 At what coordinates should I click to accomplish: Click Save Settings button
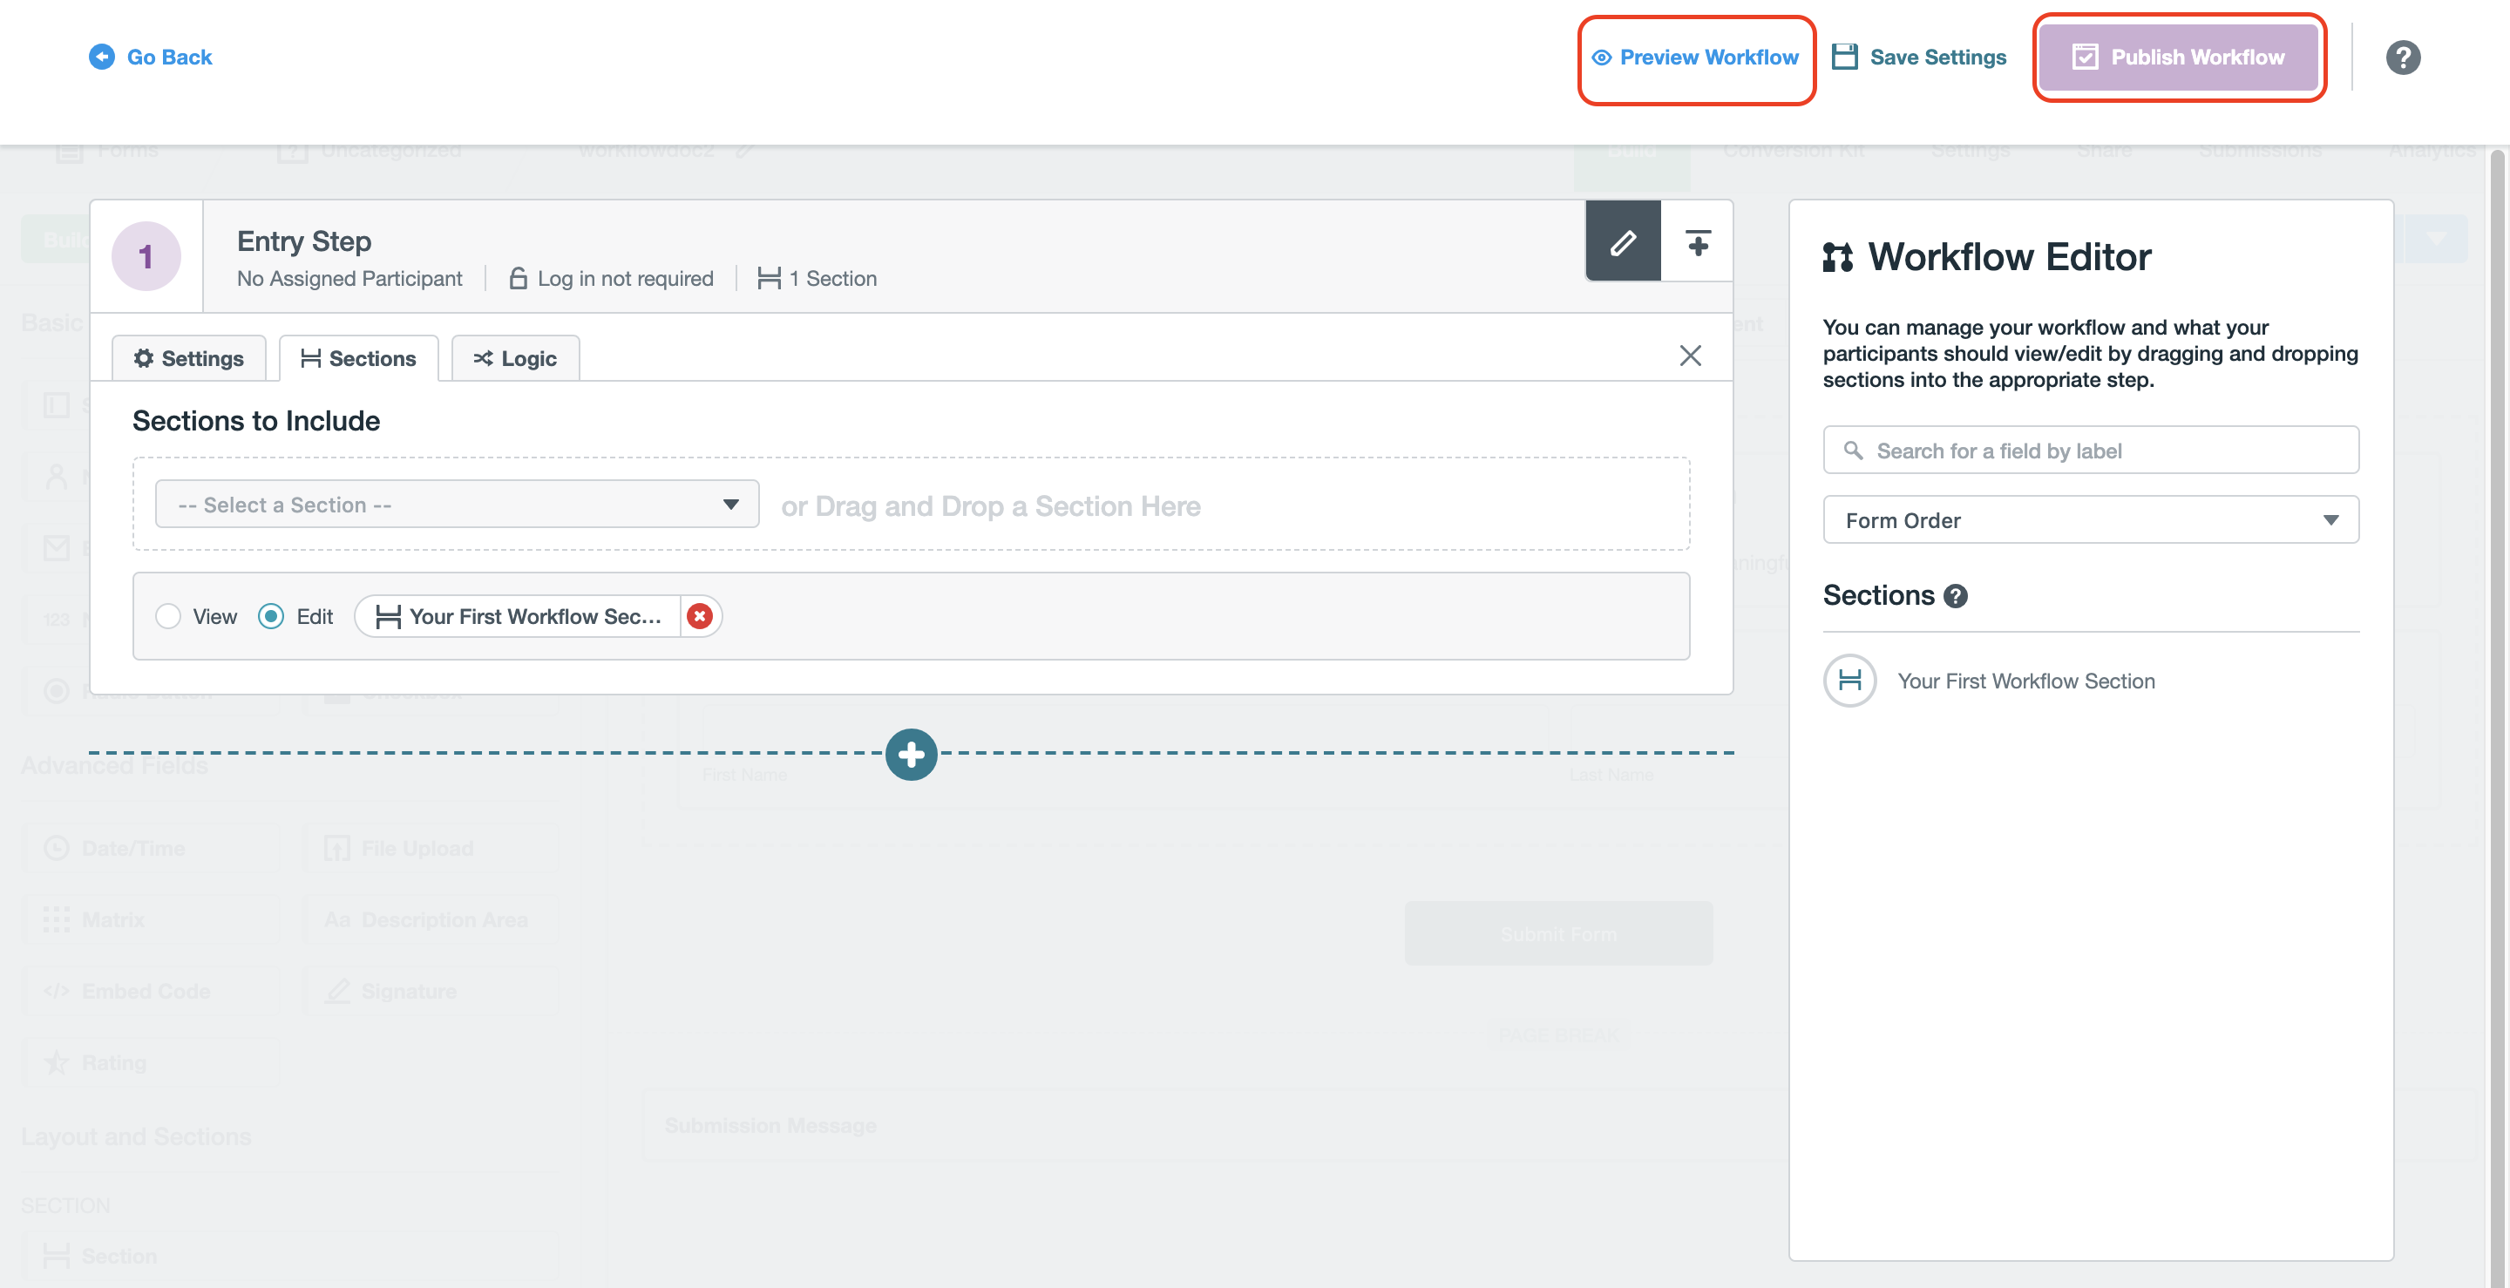pos(1918,58)
